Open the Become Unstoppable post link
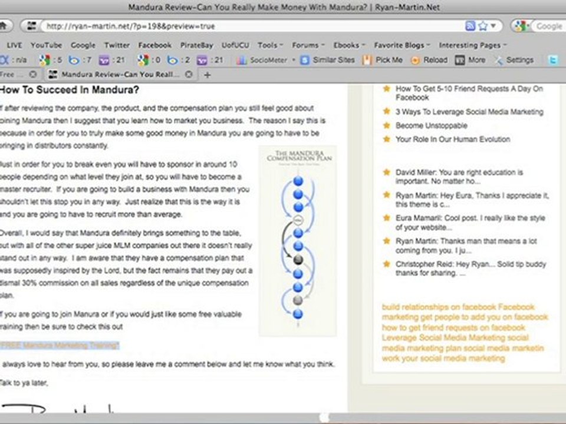Image resolution: width=566 pixels, height=424 pixels. pyautogui.click(x=431, y=125)
